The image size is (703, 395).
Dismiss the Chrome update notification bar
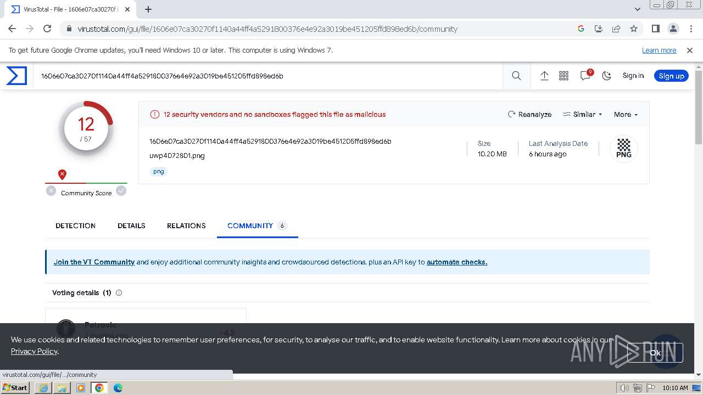click(690, 50)
